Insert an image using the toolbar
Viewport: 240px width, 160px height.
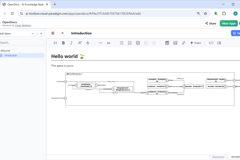pos(175,43)
